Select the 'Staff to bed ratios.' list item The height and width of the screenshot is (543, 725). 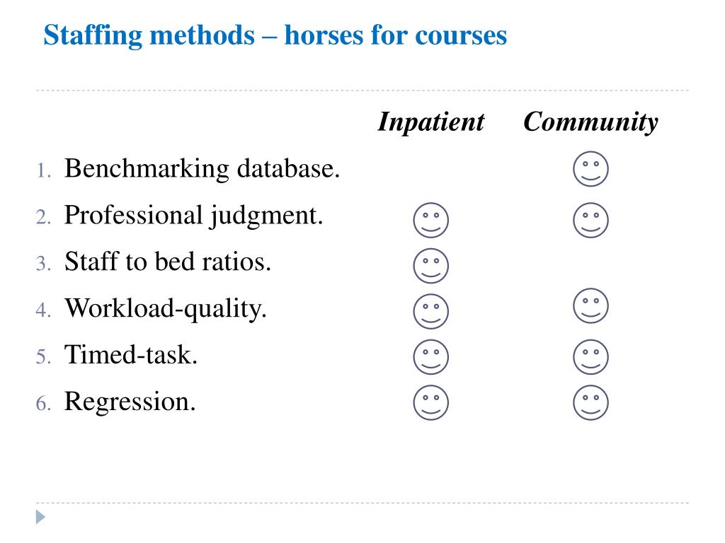tap(167, 262)
